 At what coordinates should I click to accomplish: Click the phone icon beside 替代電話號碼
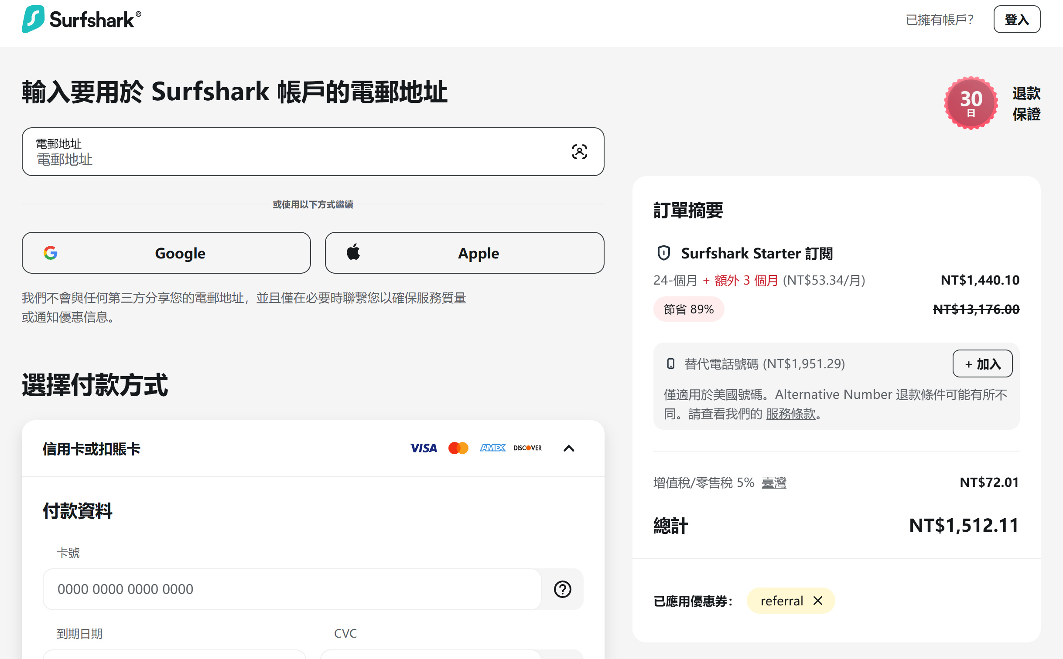(671, 363)
